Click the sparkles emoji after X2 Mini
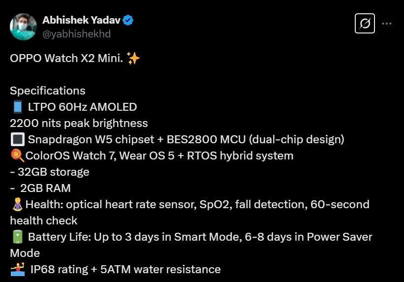This screenshot has width=404, height=282. [x=133, y=59]
